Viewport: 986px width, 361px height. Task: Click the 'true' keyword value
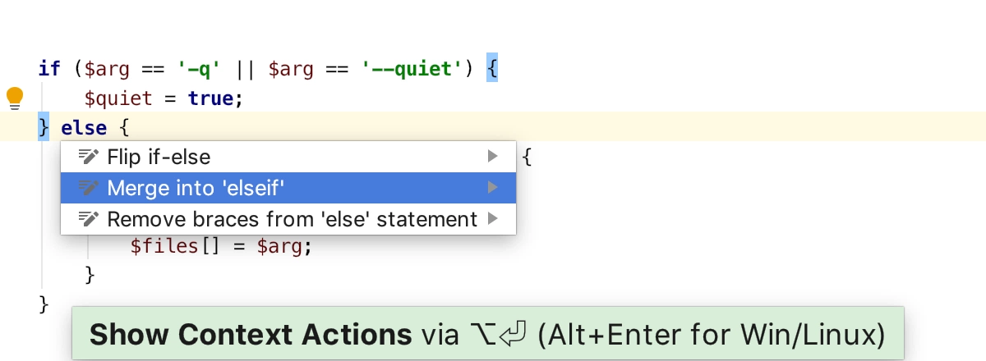[210, 98]
